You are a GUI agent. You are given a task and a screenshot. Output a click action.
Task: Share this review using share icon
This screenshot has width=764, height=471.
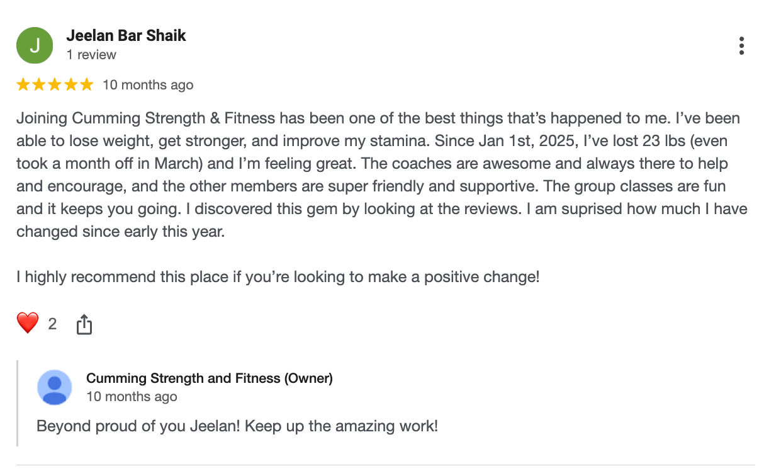point(84,325)
